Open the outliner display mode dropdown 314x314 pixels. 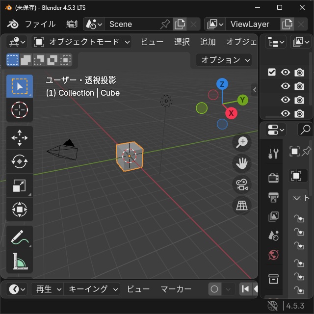(x=301, y=42)
